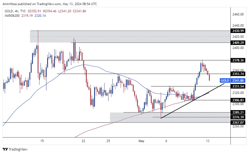
Task: Select the 2306.83 support price label
Action: [238, 100]
